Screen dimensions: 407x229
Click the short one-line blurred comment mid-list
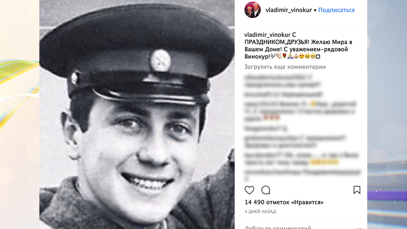(266, 128)
